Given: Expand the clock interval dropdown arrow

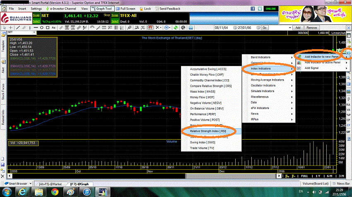Looking at the screenshot, I should [170, 28].
